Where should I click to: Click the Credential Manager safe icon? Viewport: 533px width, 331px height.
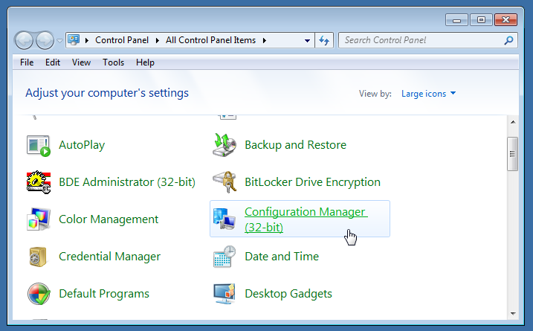[38, 257]
